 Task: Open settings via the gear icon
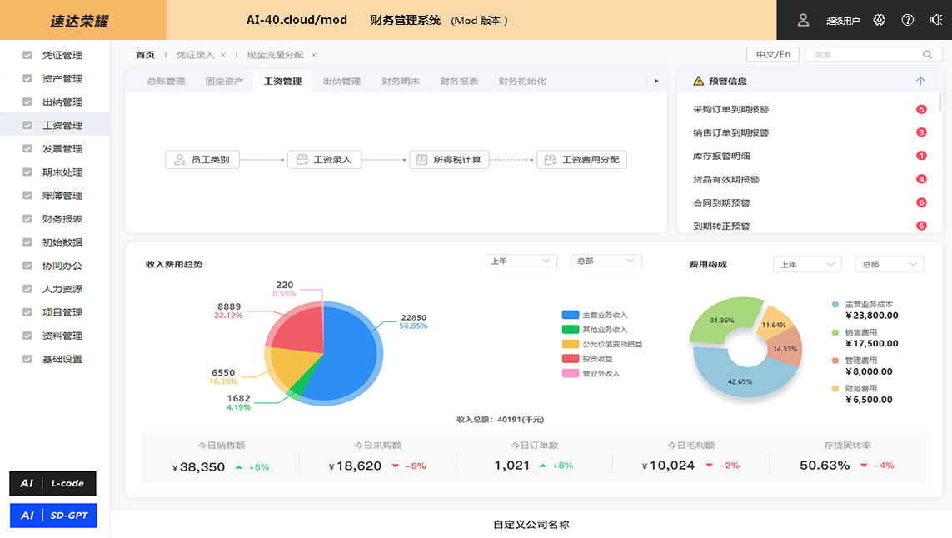click(x=880, y=20)
